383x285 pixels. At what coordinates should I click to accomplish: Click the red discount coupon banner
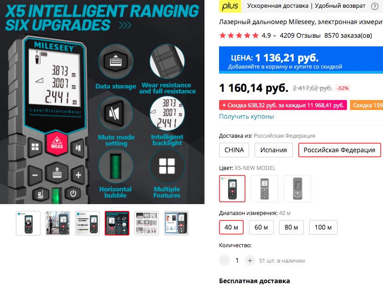283,105
